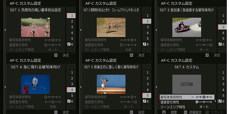
Task: Click the OK 決定 icon in SET 2 panel
Action: click(x=131, y=55)
